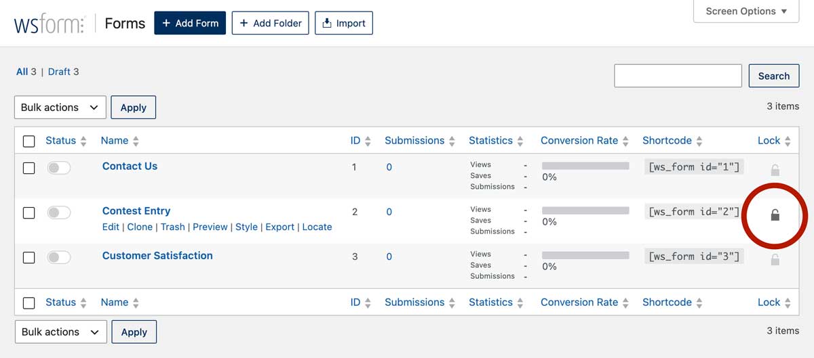Open the top Bulk actions dropdown
Viewport: 814px width, 358px height.
60,108
